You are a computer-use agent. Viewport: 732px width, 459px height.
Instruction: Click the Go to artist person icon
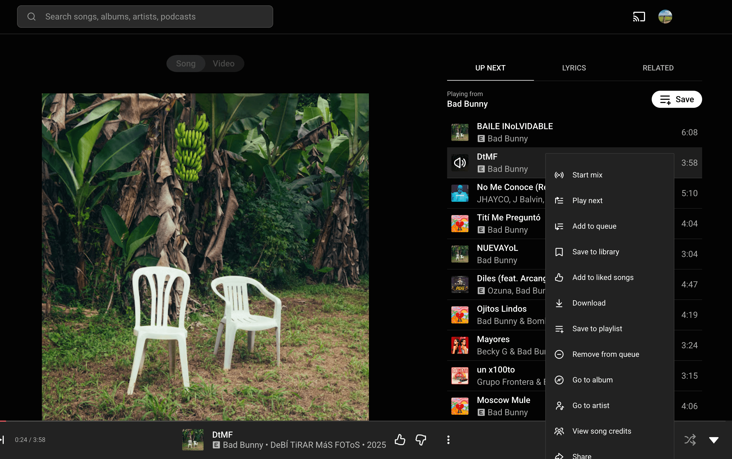[559, 406]
